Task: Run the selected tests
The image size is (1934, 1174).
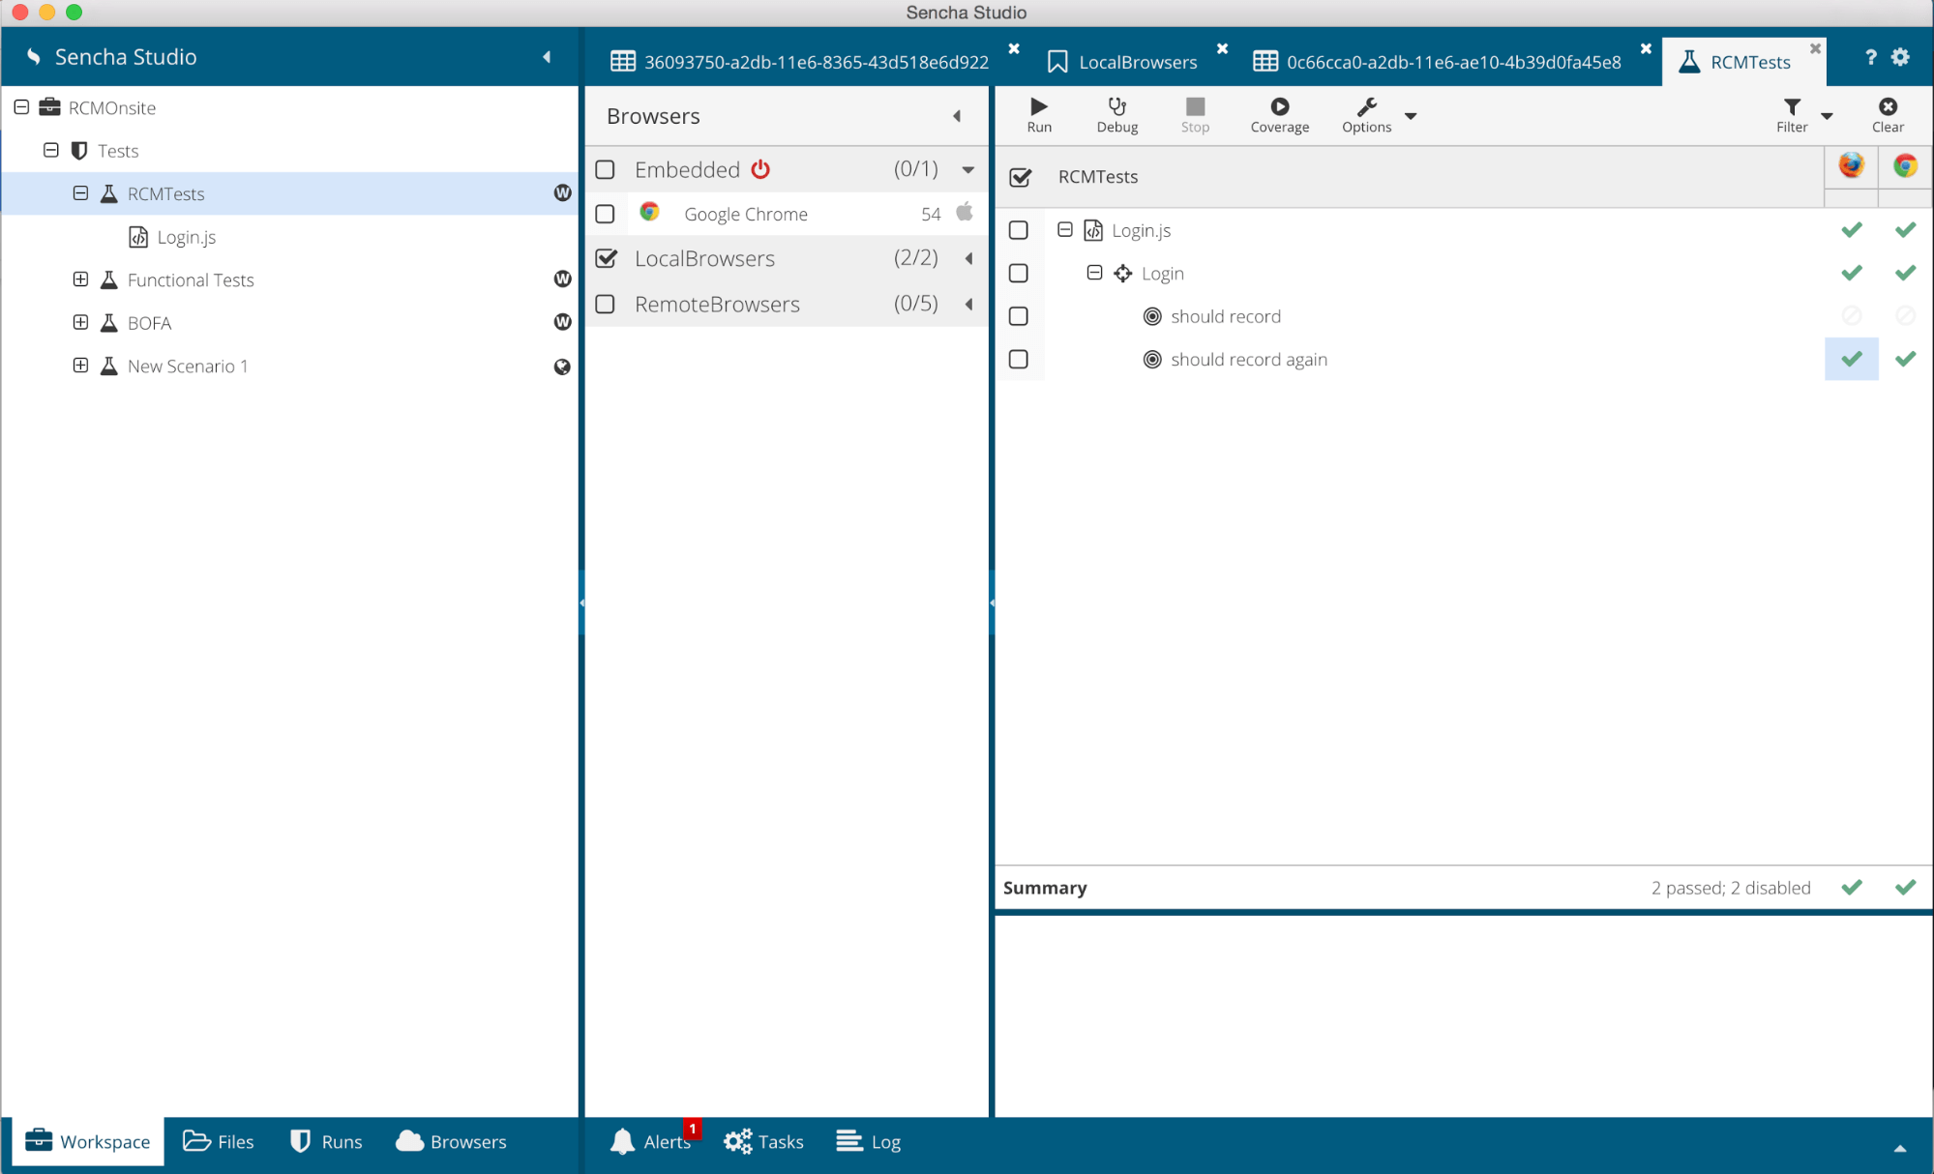Action: click(x=1039, y=115)
